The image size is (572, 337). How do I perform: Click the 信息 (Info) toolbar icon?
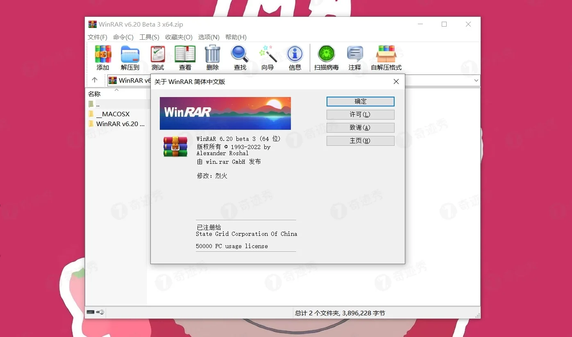(295, 57)
